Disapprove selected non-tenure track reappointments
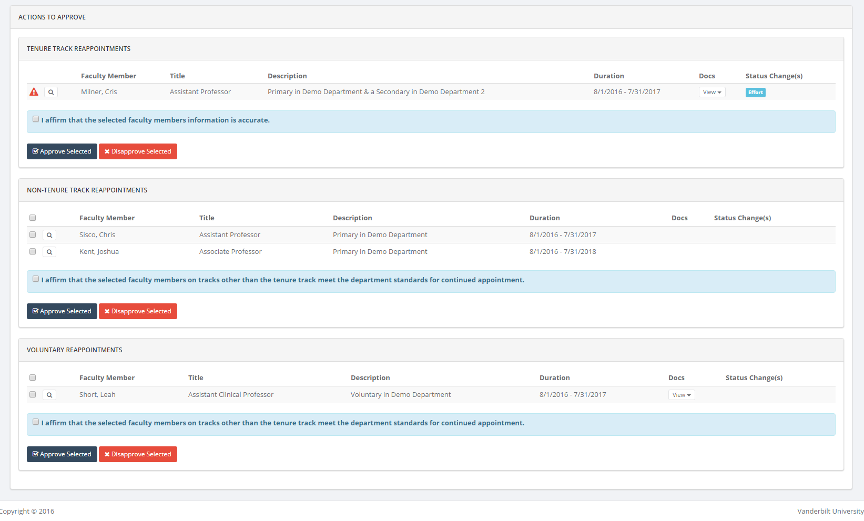Screen dimensions: 864x521 click(x=138, y=311)
